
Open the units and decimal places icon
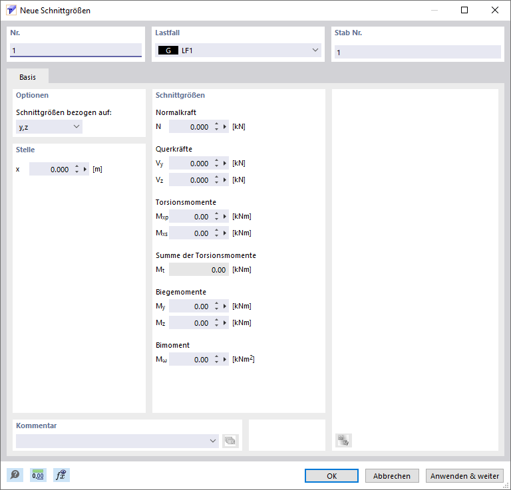38,475
